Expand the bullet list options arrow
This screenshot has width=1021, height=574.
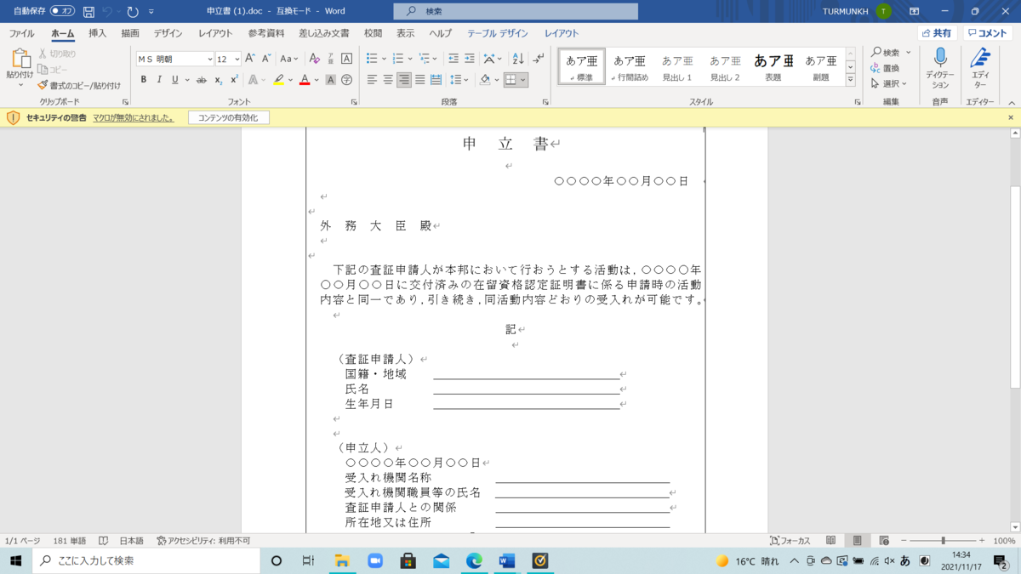tap(384, 59)
